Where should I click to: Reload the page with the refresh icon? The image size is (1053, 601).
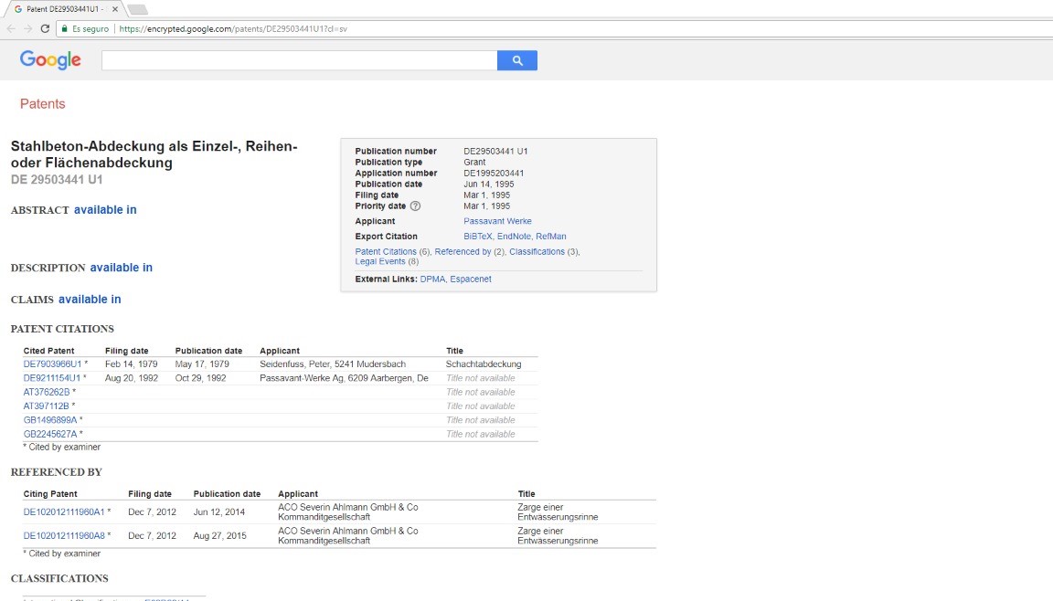coord(45,29)
